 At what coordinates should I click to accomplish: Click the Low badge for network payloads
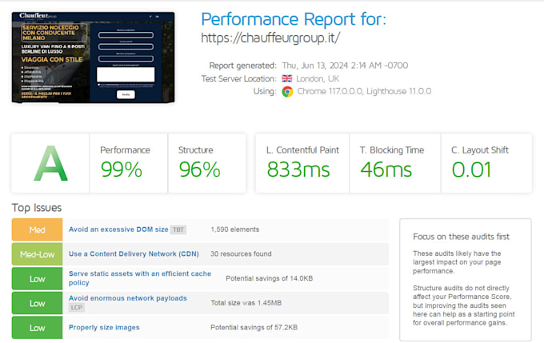point(37,303)
